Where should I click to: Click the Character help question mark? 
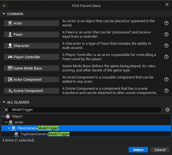[166, 46]
